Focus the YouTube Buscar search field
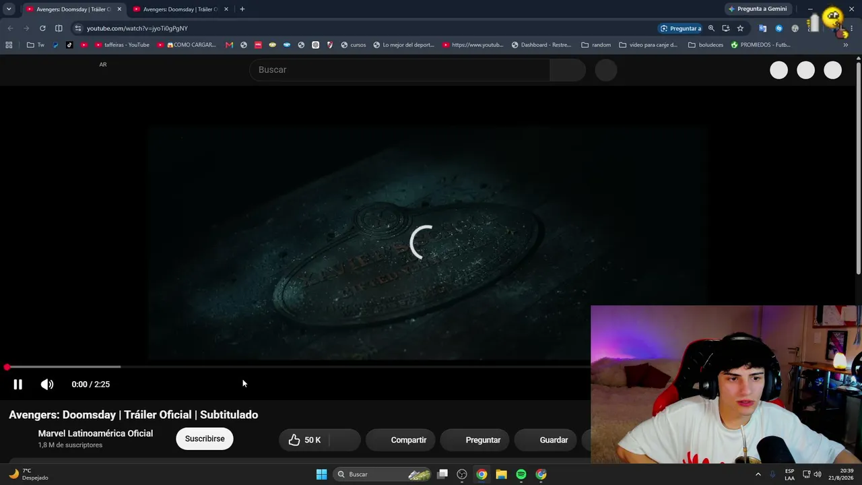This screenshot has width=862, height=485. click(x=400, y=70)
